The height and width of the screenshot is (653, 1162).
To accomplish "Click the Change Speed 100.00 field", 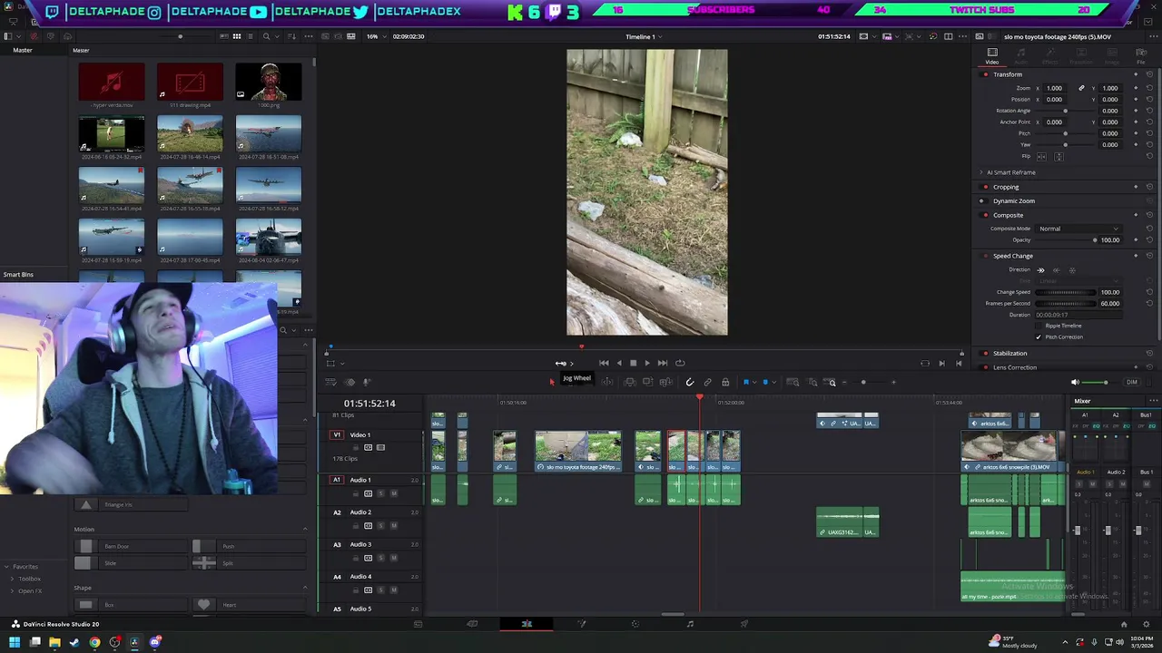I will 1110,292.
